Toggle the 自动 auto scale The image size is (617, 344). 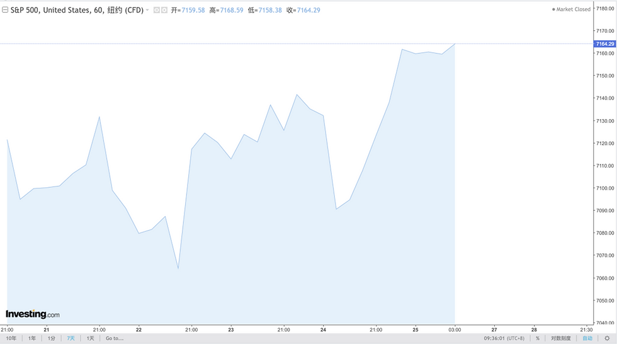pyautogui.click(x=587, y=338)
